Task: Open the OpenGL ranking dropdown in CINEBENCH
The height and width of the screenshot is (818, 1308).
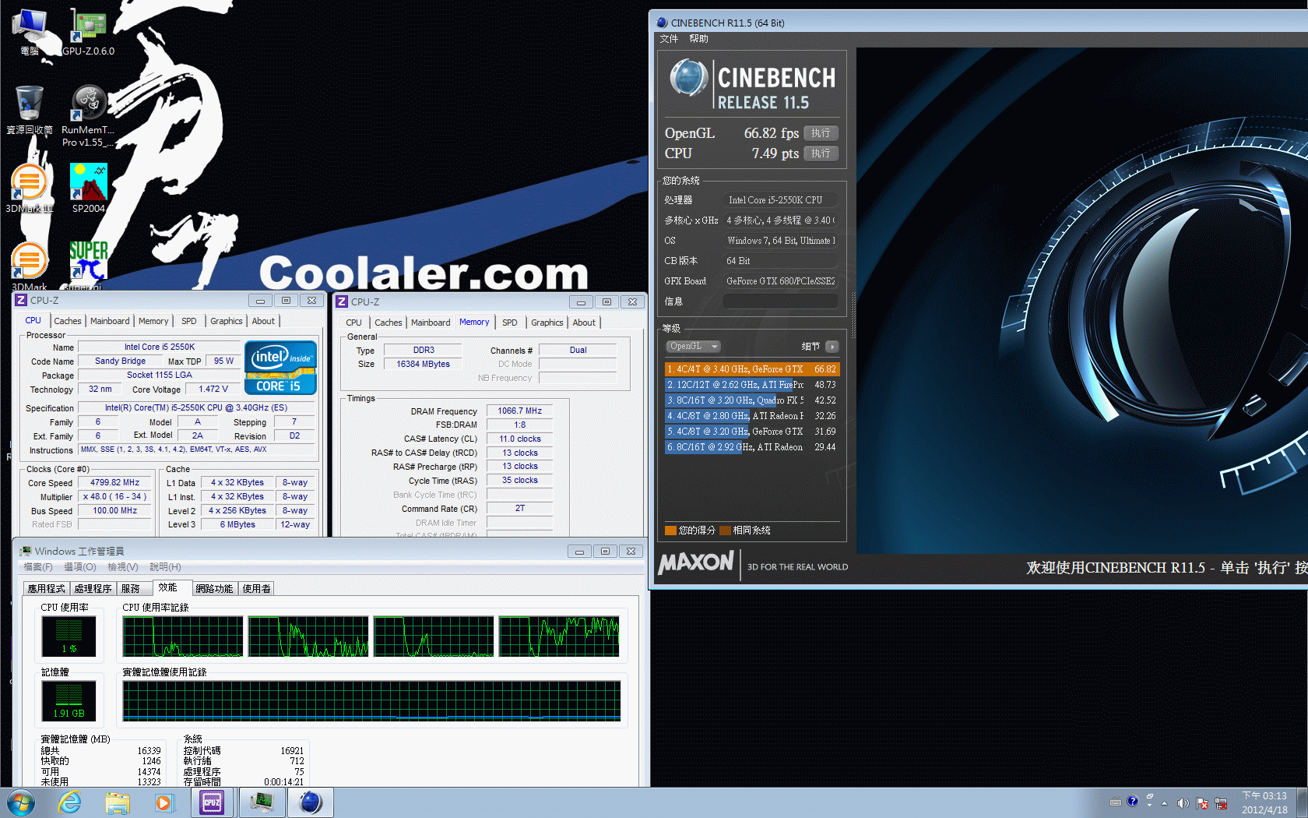Action: 693,346
